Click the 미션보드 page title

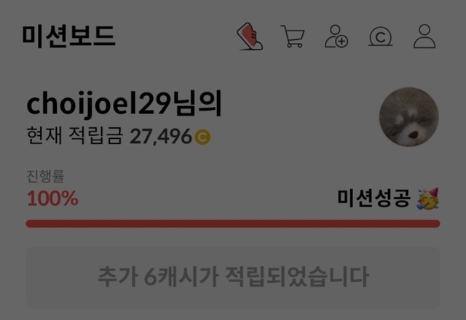coord(69,36)
